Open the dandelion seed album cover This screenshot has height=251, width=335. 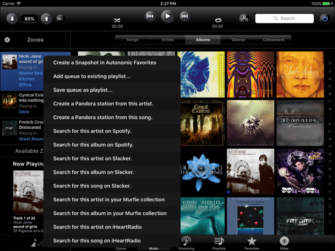click(x=251, y=123)
